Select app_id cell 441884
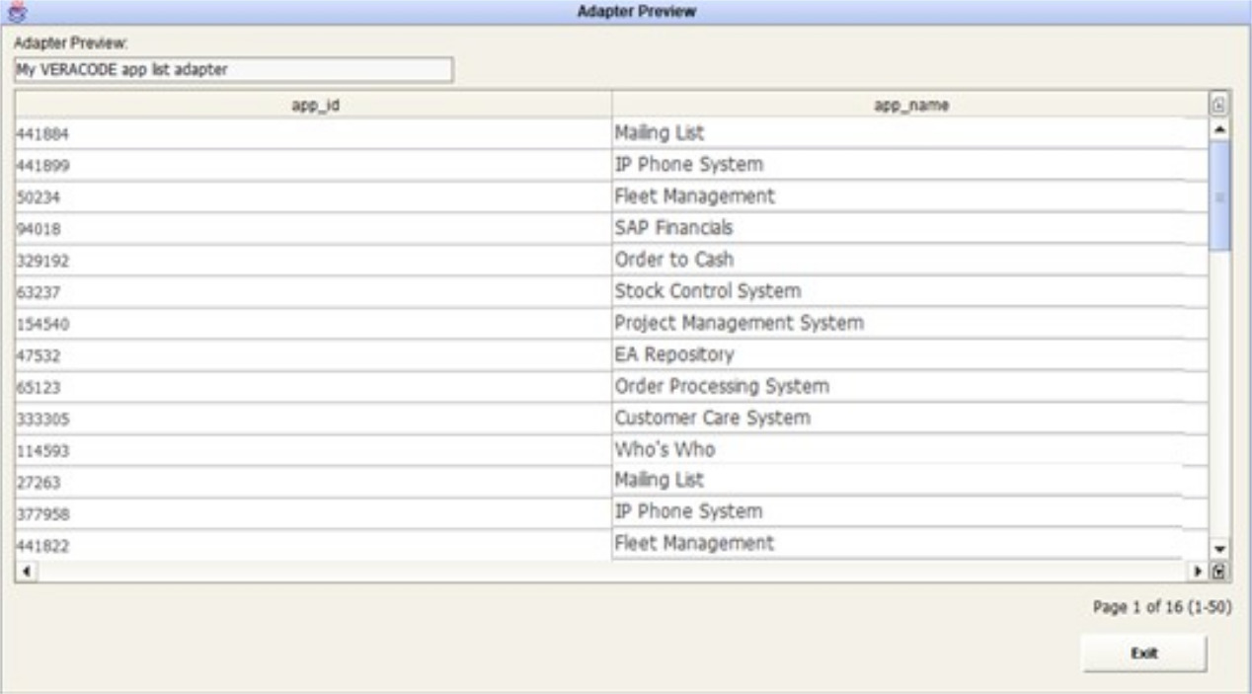Screen dimensions: 1252x694 click(313, 133)
